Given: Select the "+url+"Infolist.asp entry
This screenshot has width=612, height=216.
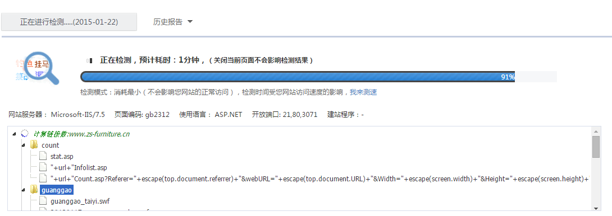Looking at the screenshot, I should coord(79,168).
